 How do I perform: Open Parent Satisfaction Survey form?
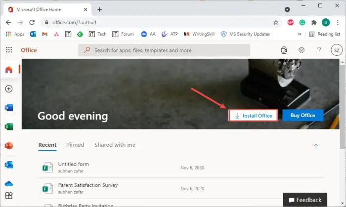[181, 188]
